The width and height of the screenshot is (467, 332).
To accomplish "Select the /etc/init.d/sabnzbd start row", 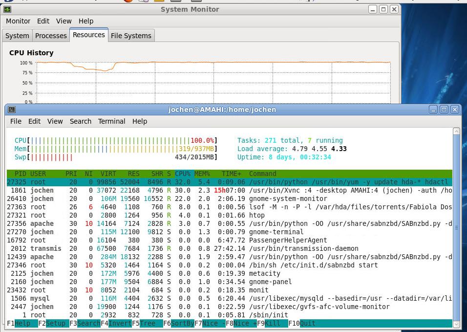I will pos(229,265).
